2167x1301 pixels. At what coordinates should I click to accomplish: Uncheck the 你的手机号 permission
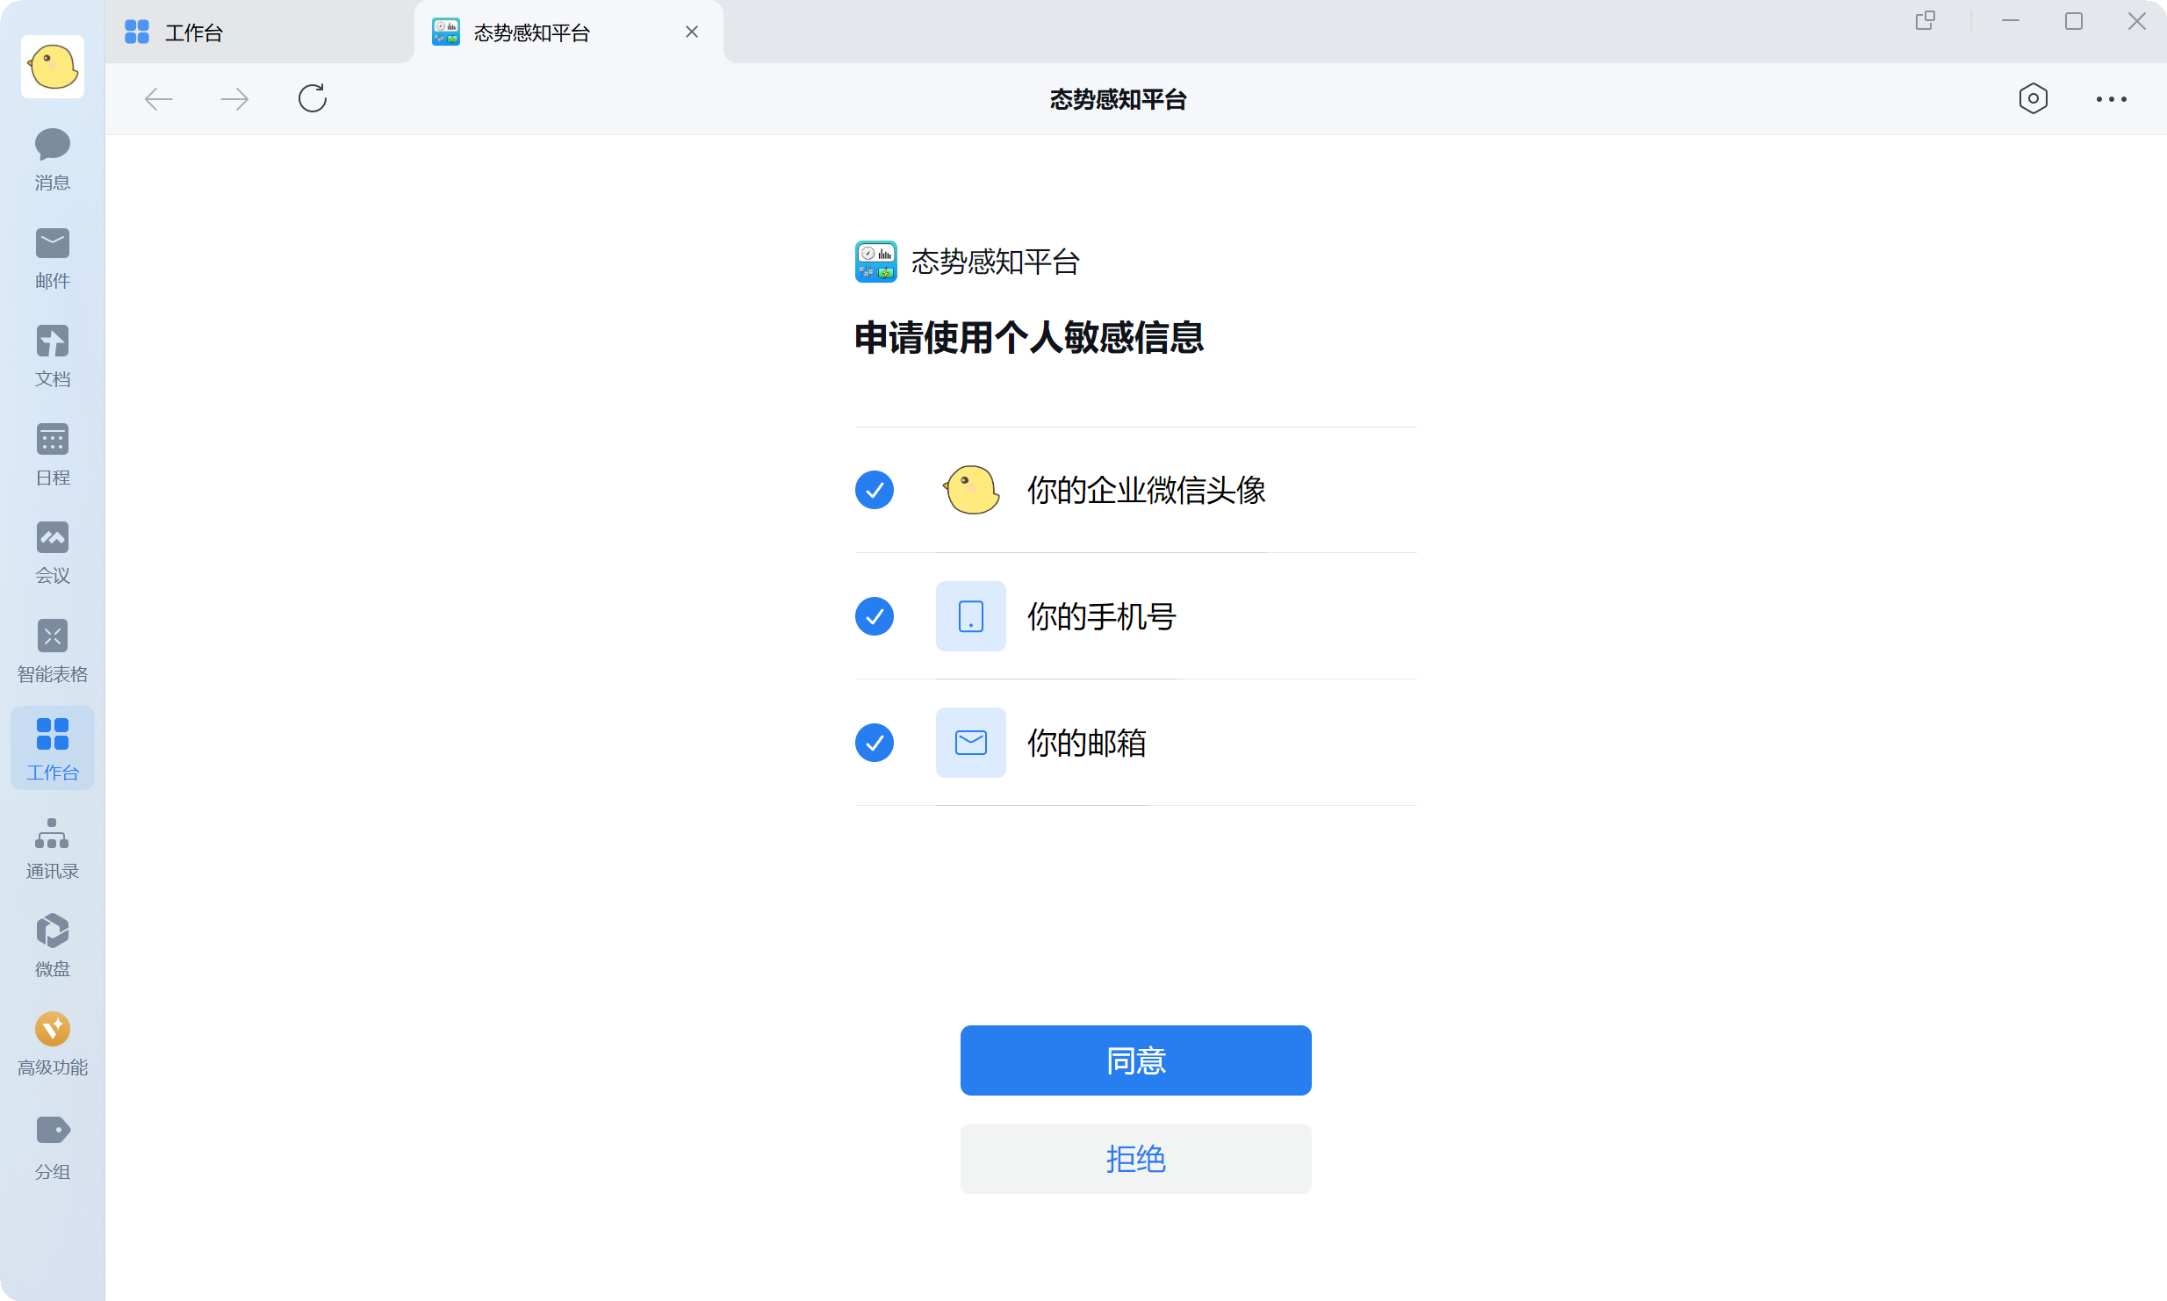pos(874,615)
